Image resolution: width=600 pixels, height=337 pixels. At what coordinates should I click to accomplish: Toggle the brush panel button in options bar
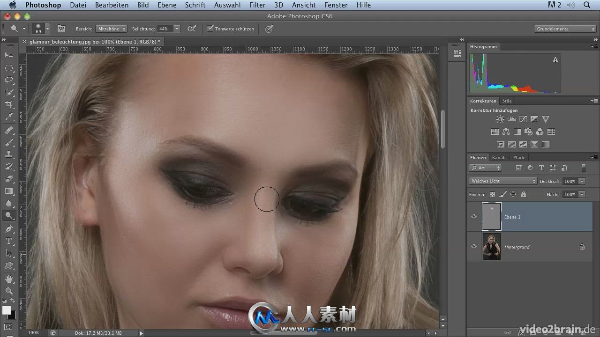(x=61, y=29)
